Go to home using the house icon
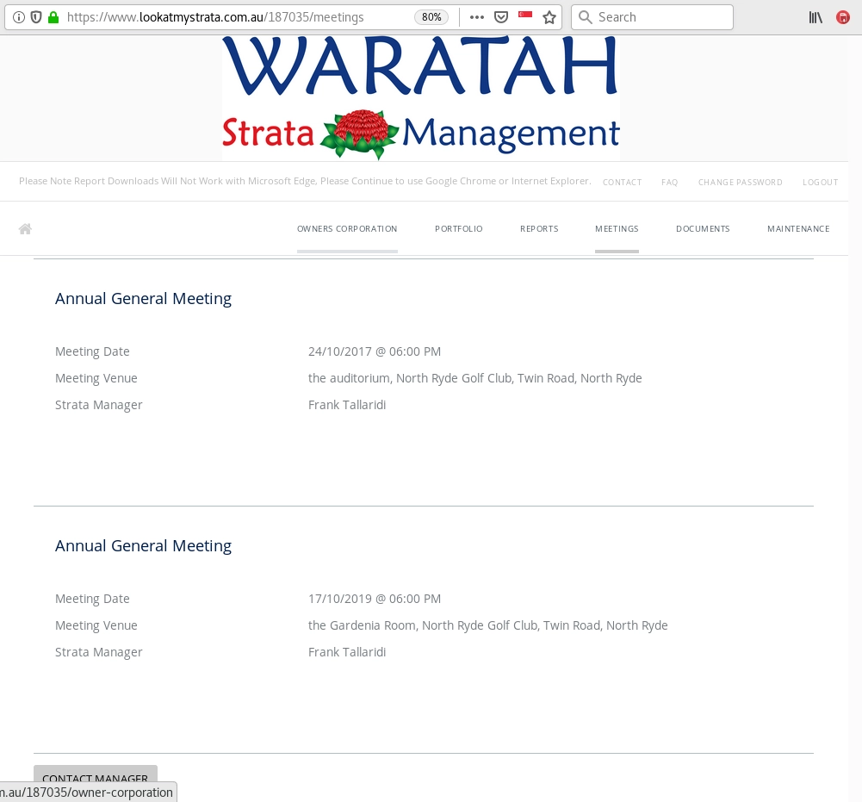 click(25, 229)
